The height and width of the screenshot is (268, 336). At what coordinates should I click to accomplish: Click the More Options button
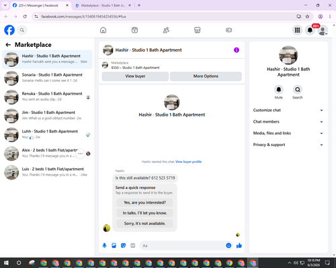206,76
